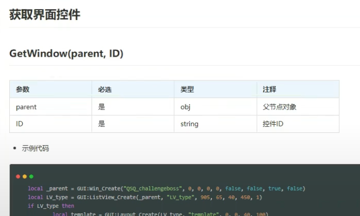Click the 获取界面控件 page heading
The height and width of the screenshot is (216, 360).
tap(45, 15)
